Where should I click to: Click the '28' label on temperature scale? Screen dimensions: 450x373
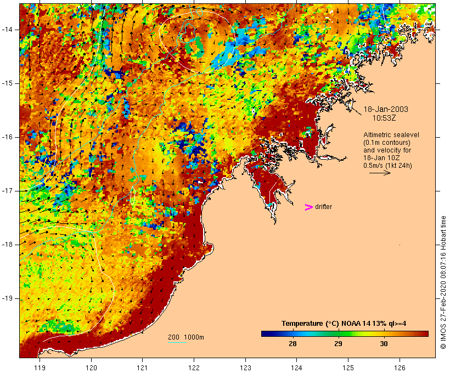(x=292, y=343)
